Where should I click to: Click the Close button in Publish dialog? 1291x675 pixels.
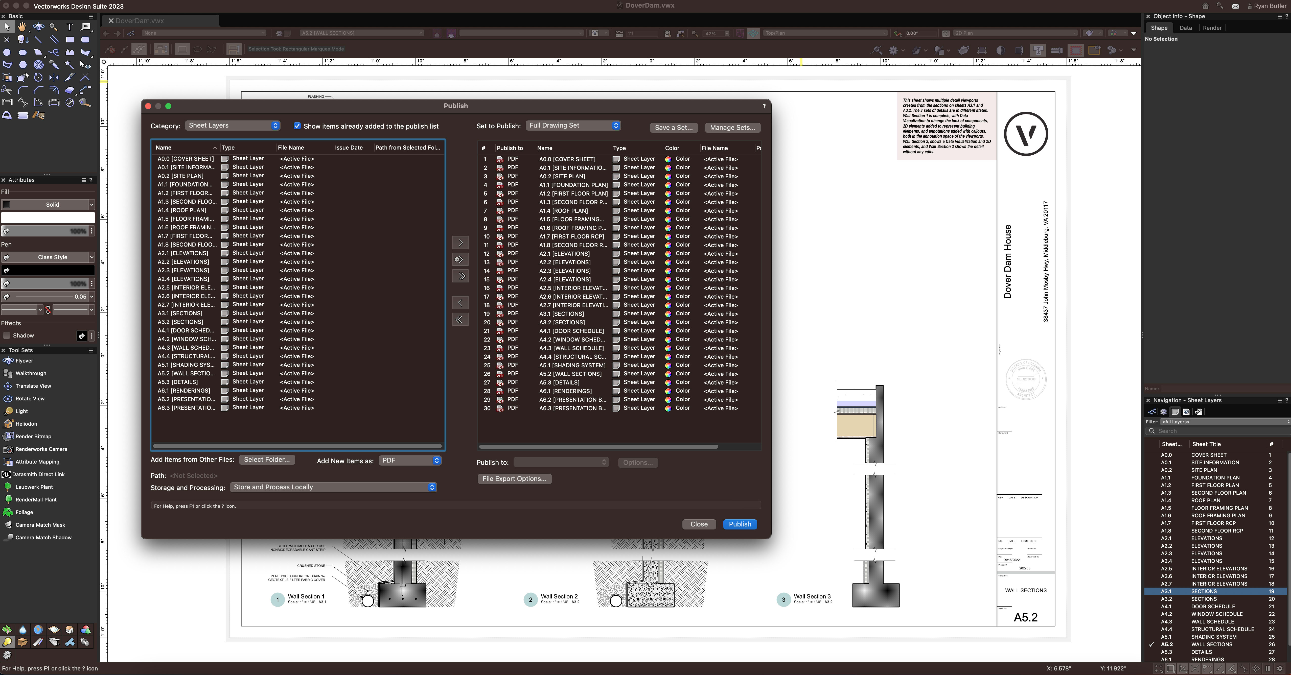tap(699, 524)
